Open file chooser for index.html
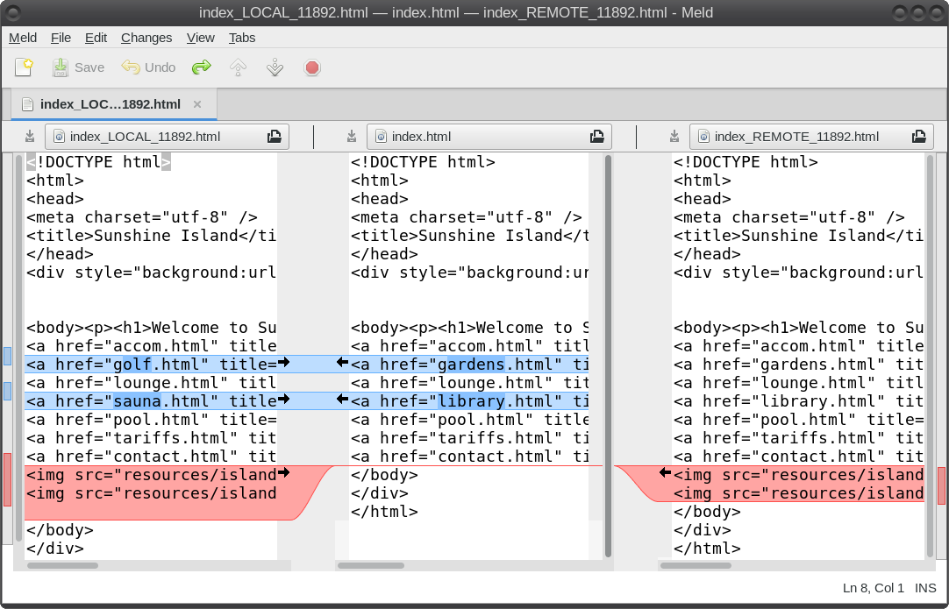The height and width of the screenshot is (609, 949). coord(489,137)
